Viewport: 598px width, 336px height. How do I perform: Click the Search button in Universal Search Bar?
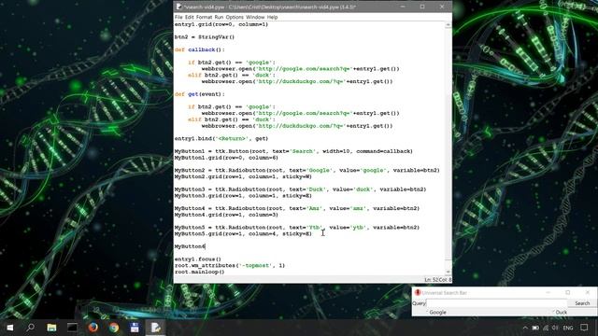point(582,303)
